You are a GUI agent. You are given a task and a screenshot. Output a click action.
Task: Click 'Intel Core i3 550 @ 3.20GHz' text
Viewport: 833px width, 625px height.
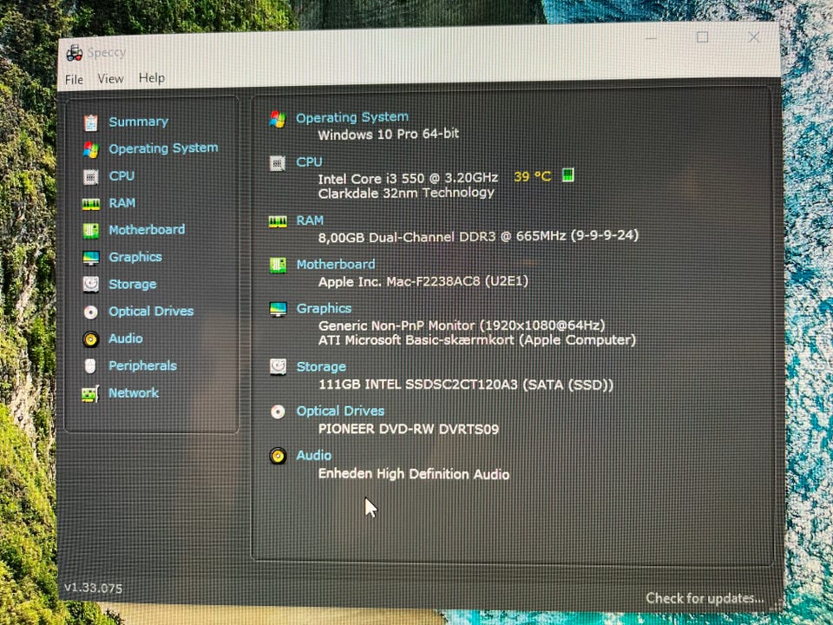click(408, 178)
